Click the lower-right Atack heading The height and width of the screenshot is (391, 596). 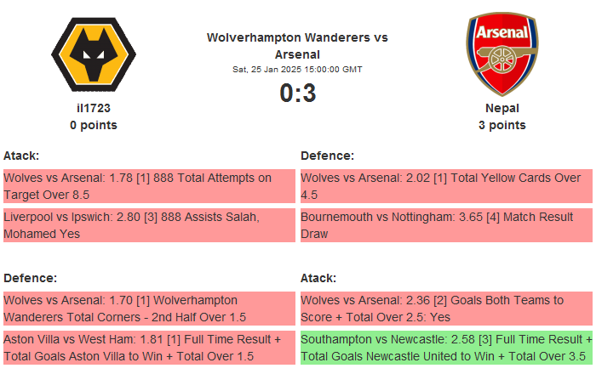pyautogui.click(x=318, y=278)
